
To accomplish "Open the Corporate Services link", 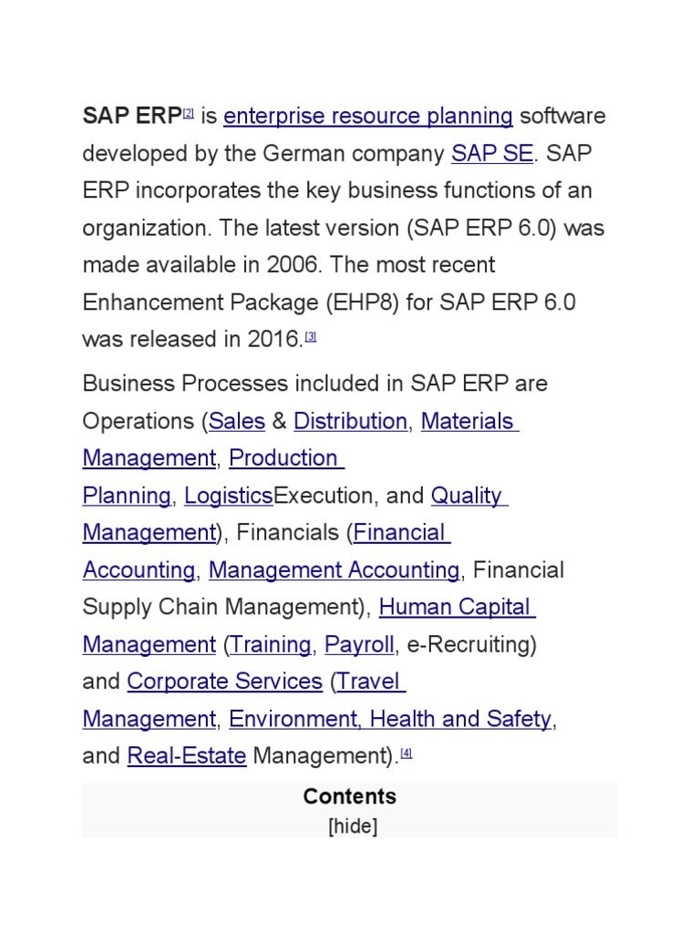I will [x=224, y=682].
